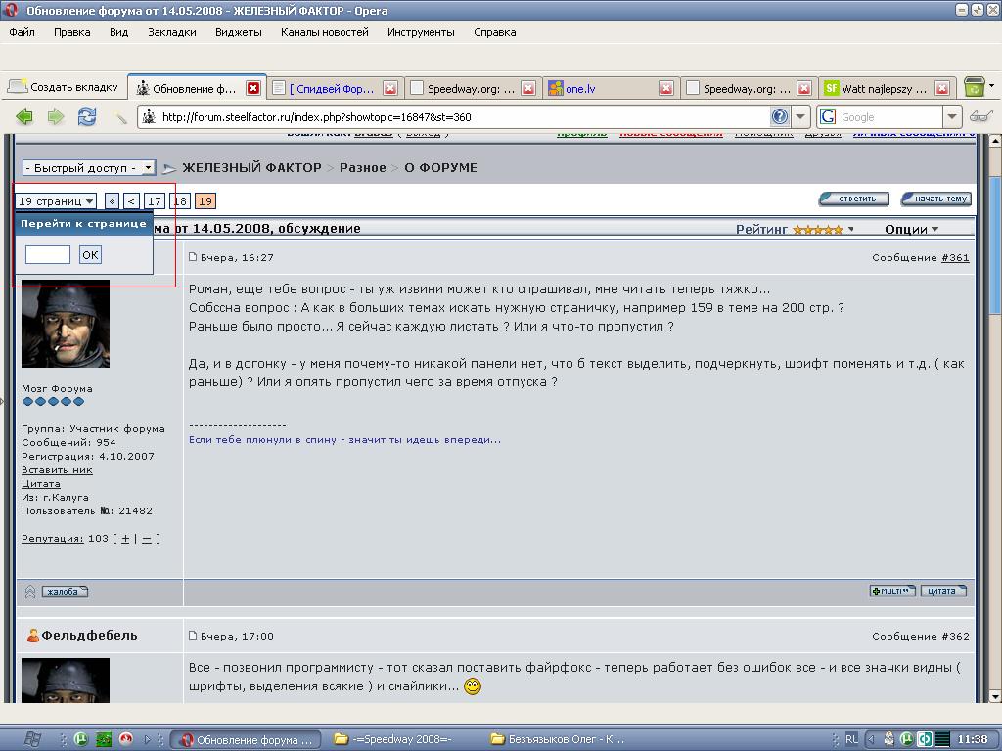The width and height of the screenshot is (1002, 751).
Task: Open the Быстрый доступ dropdown
Action: tap(88, 168)
